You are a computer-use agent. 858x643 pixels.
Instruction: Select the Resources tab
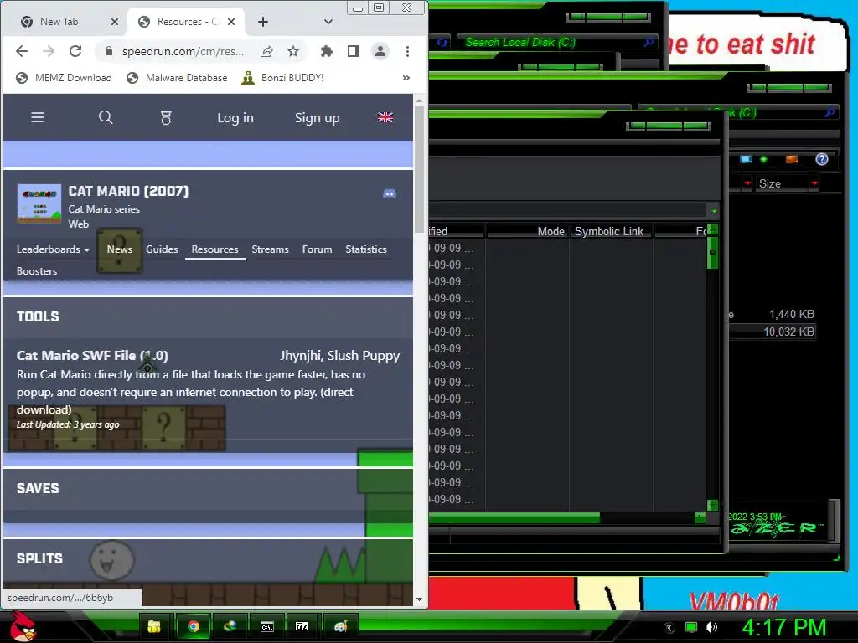pyautogui.click(x=215, y=249)
